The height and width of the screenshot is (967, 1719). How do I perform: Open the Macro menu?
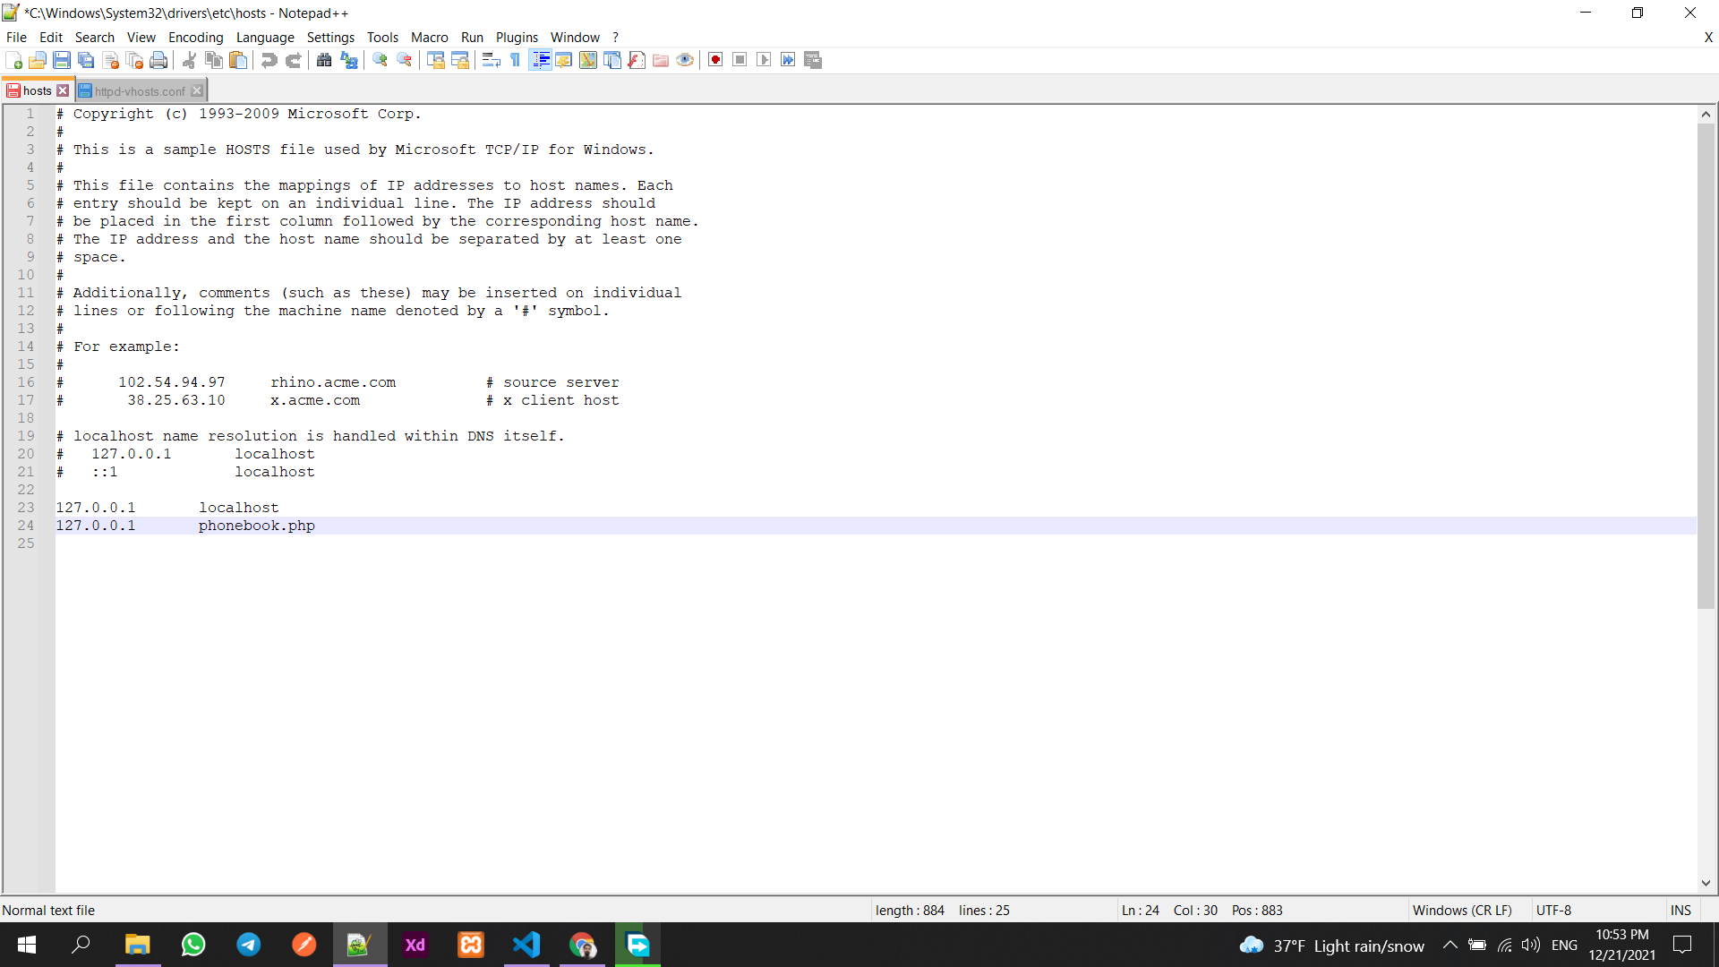tap(430, 38)
